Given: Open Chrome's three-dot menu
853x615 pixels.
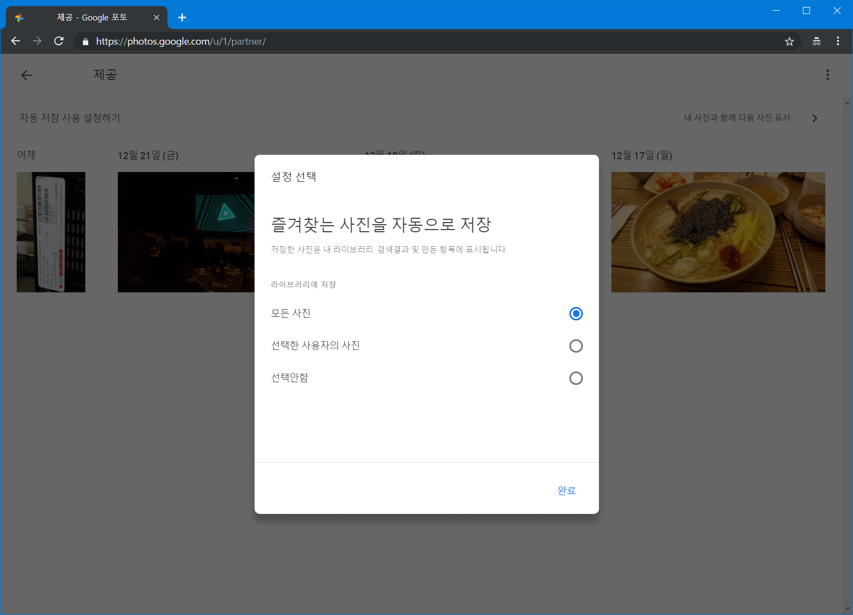Looking at the screenshot, I should (x=838, y=41).
